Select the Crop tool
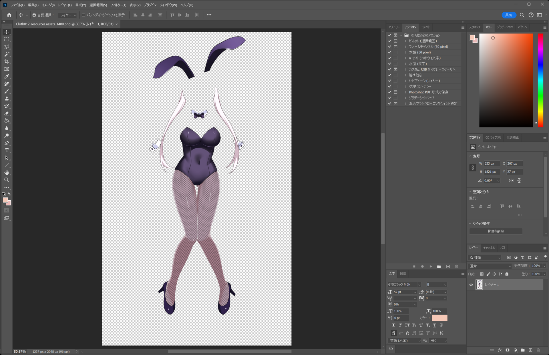 [7, 62]
